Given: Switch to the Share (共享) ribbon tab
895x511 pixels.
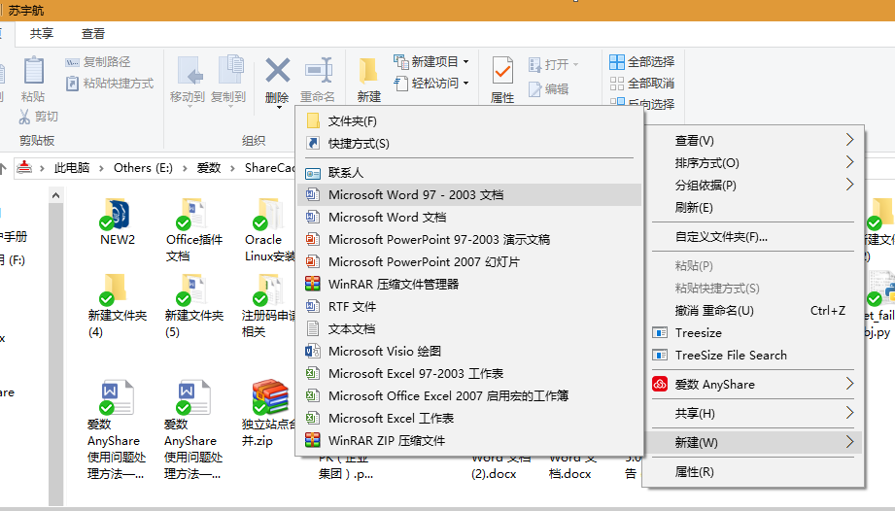Looking at the screenshot, I should pos(42,34).
